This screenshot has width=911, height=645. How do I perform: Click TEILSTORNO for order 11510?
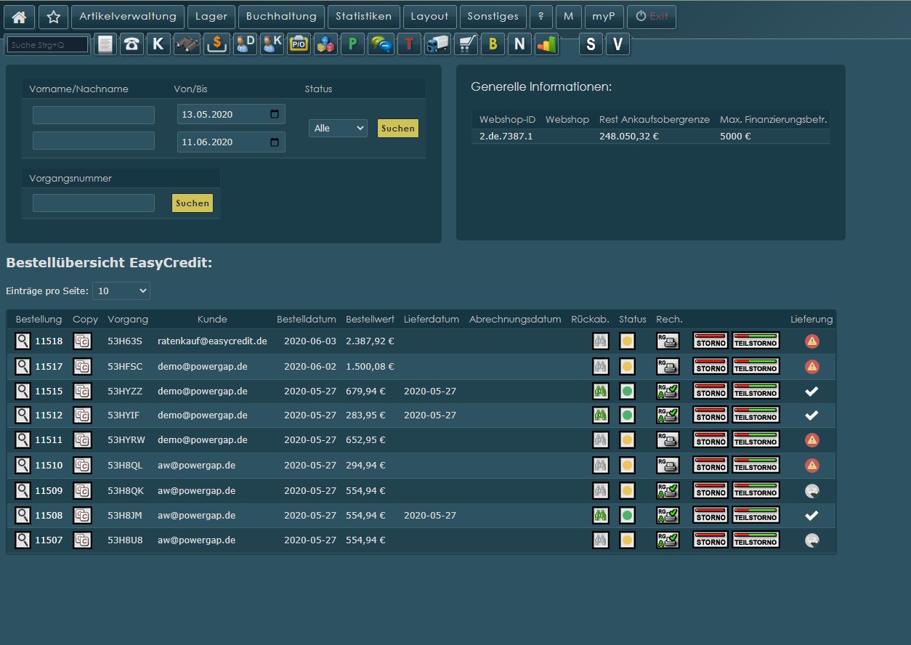756,466
